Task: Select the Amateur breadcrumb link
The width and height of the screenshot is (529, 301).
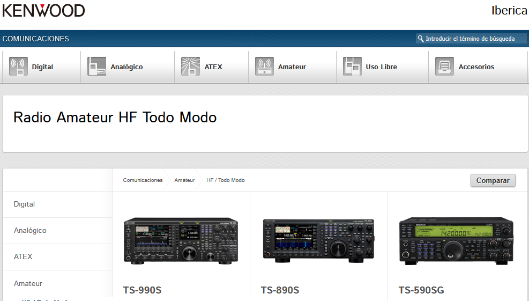Action: coord(184,180)
